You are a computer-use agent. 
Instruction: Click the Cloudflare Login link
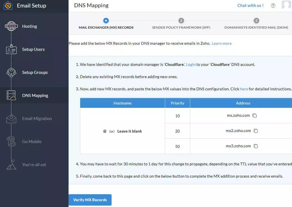[191, 64]
